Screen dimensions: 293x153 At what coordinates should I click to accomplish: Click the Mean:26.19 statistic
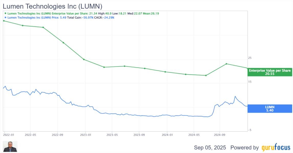[x=151, y=14]
